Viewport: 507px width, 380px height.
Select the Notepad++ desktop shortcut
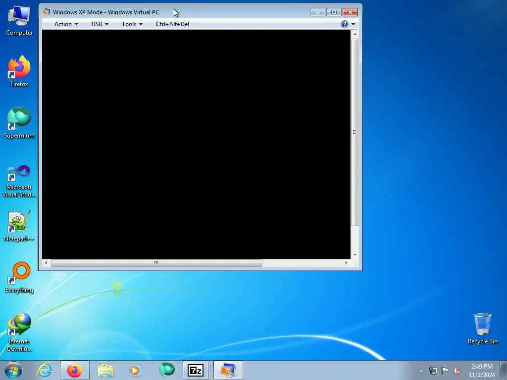[x=19, y=226]
